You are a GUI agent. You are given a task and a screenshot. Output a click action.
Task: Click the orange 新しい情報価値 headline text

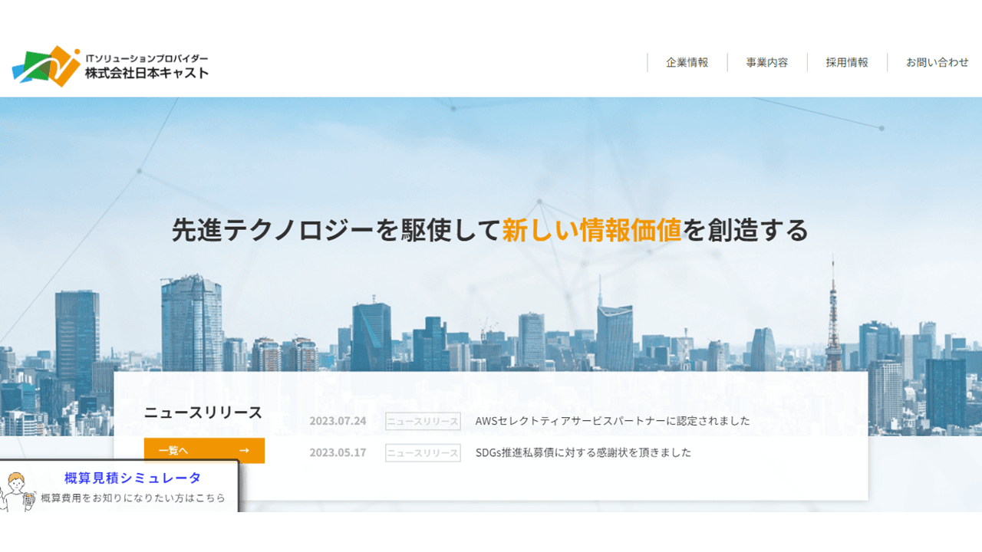click(592, 230)
